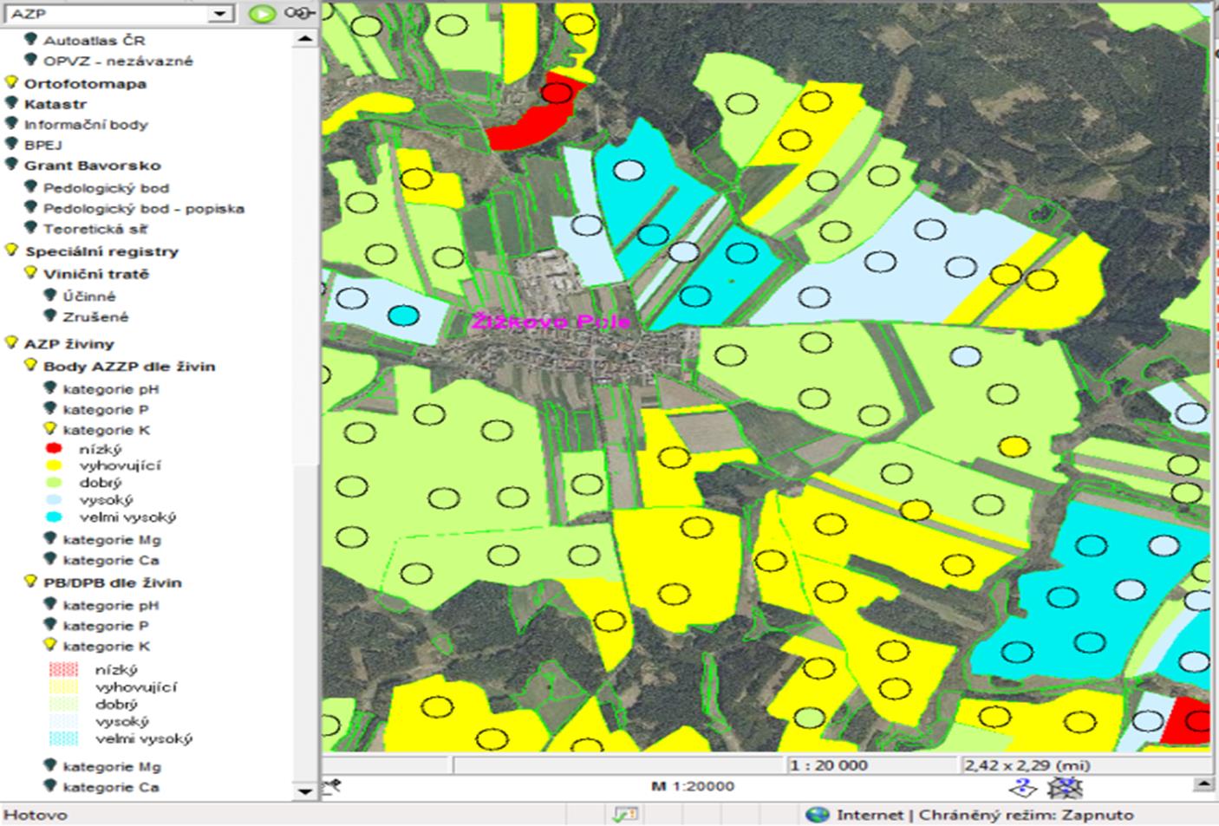The width and height of the screenshot is (1219, 826).
Task: Open the AZP theme dropdown
Action: point(220,14)
